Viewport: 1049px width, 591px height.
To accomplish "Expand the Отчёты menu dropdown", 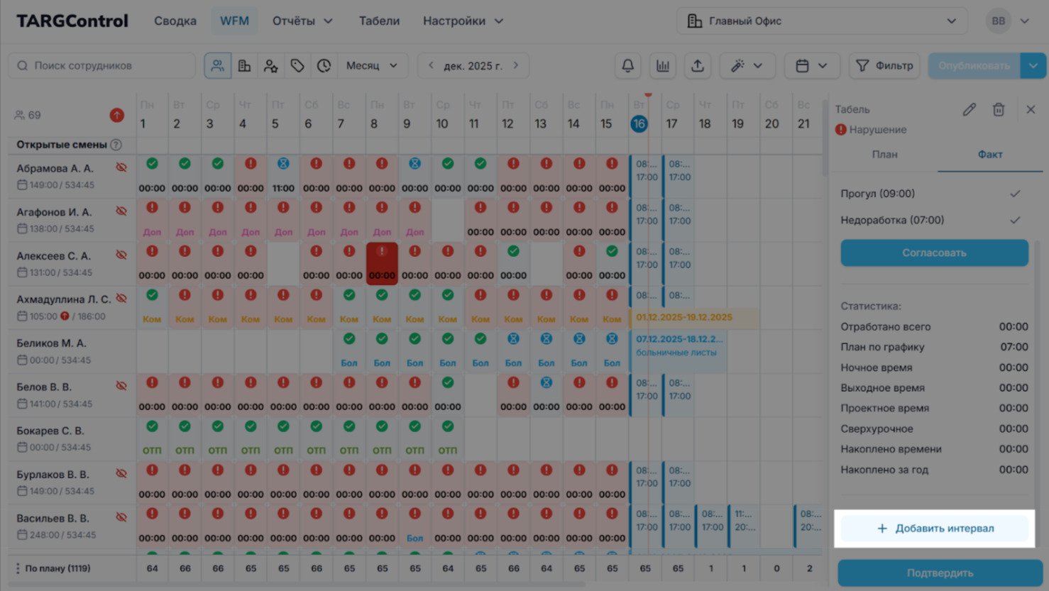I will click(x=302, y=21).
